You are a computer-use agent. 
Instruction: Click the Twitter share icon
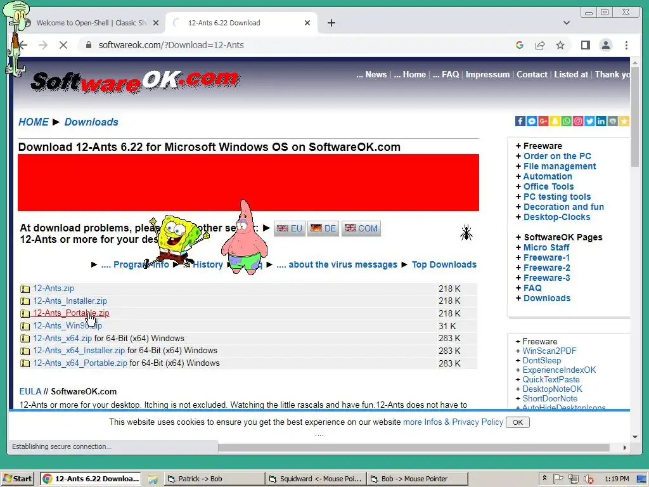589,121
